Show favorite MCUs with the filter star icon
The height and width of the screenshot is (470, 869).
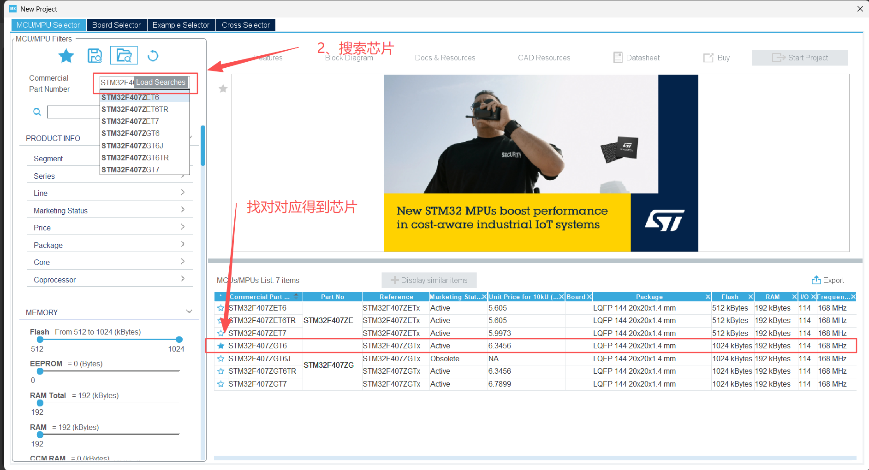pos(66,56)
